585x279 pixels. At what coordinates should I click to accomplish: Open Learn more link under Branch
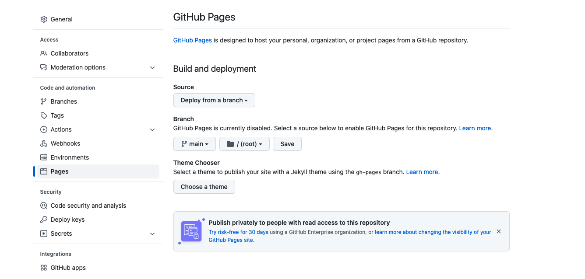point(475,128)
